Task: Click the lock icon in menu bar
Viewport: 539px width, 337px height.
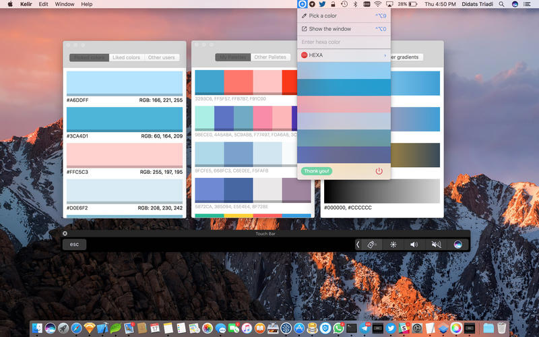Action: (x=333, y=4)
